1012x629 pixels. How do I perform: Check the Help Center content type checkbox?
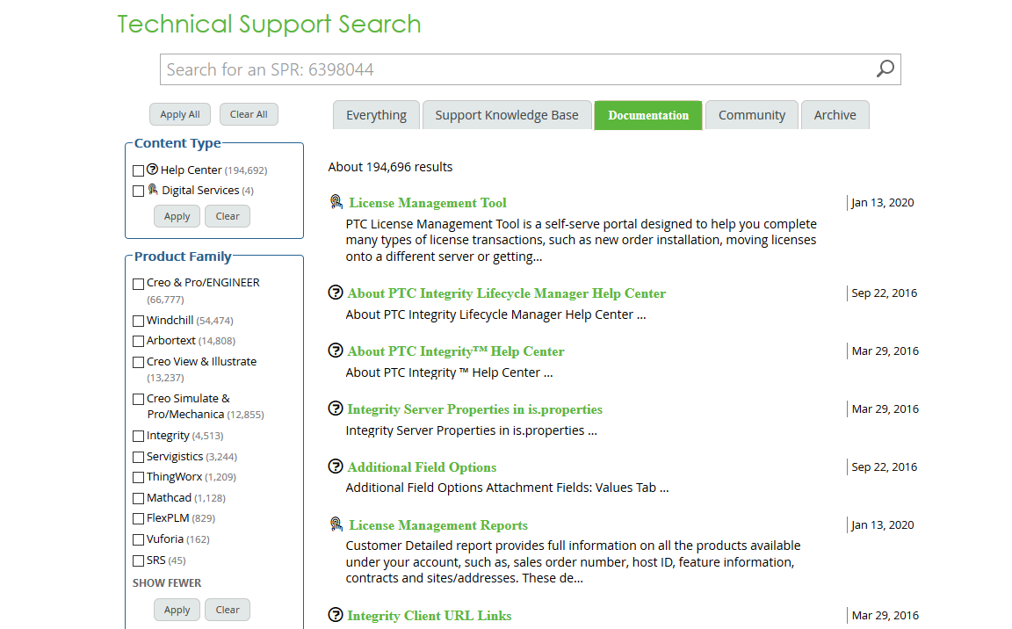point(138,170)
